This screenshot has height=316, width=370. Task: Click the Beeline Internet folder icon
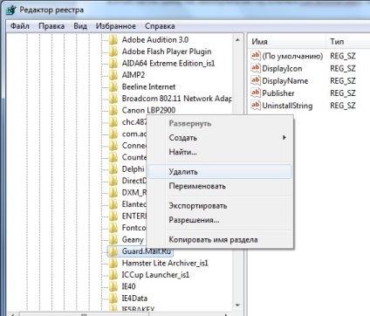coord(113,86)
